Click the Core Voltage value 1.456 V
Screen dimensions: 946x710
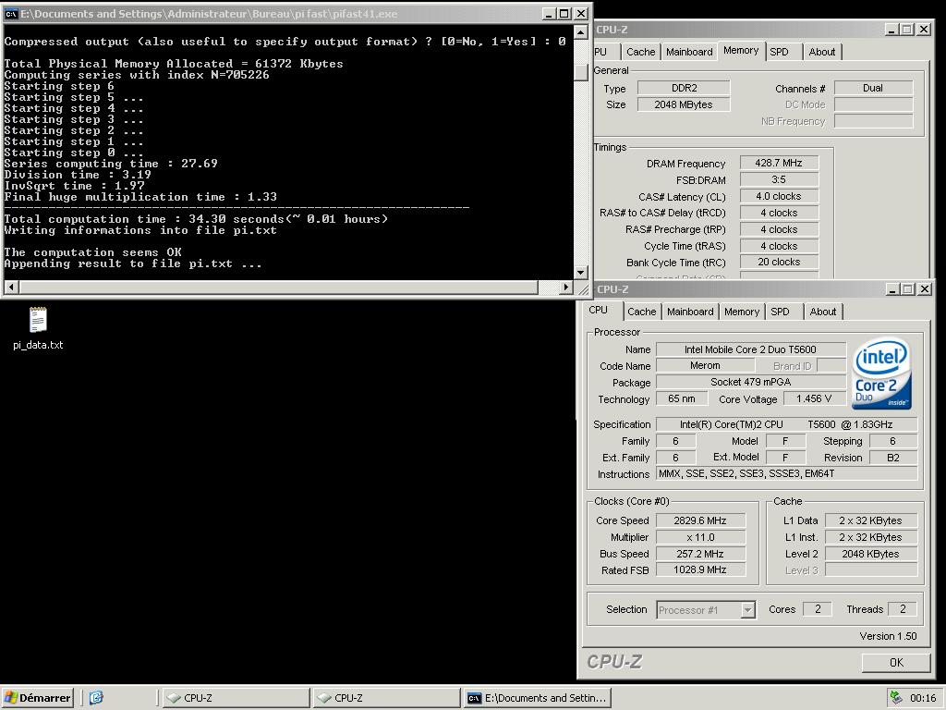point(815,399)
